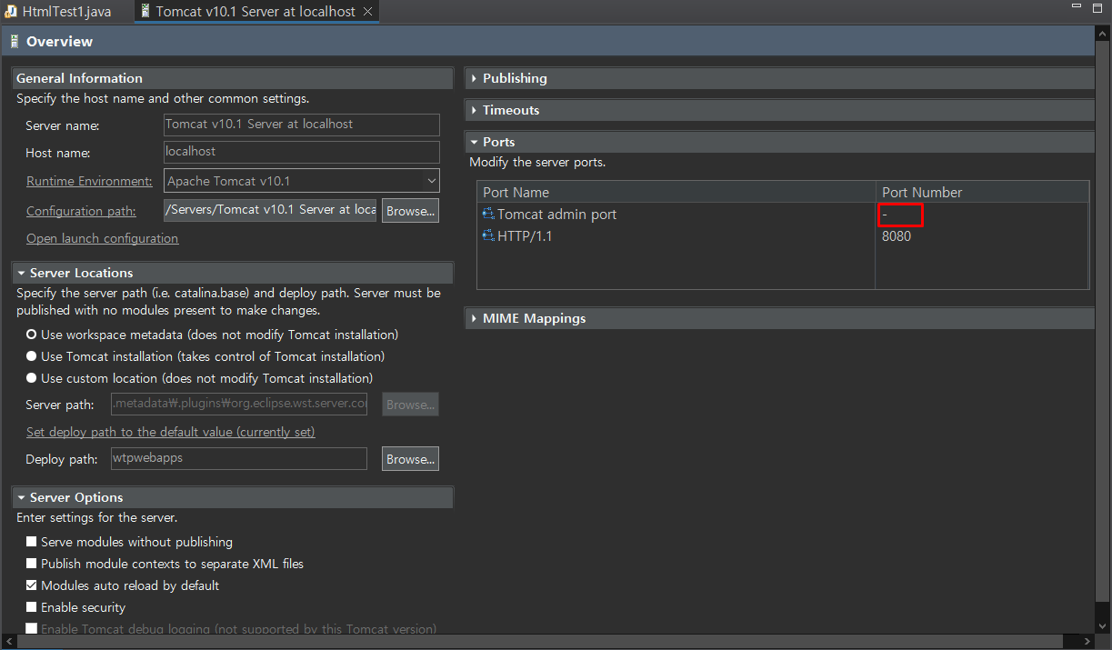Click the Configuration path text field
The width and height of the screenshot is (1112, 650).
tap(270, 210)
